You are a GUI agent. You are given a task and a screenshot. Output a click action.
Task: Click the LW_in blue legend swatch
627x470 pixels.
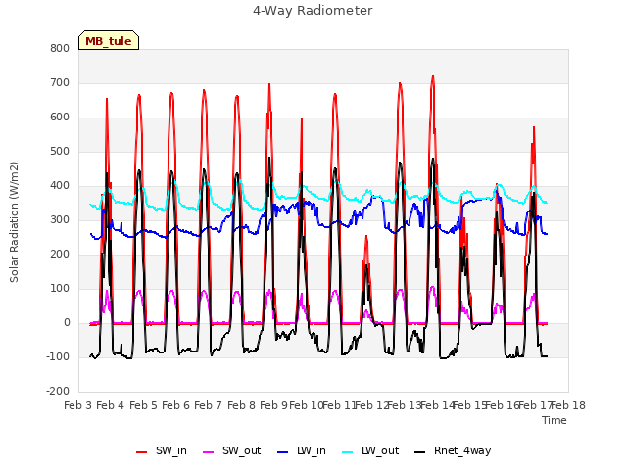pyautogui.click(x=283, y=452)
